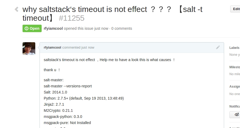The height and width of the screenshot is (128, 240).
Task: Expand the Milestone section in the sidebar
Action: tap(234, 67)
